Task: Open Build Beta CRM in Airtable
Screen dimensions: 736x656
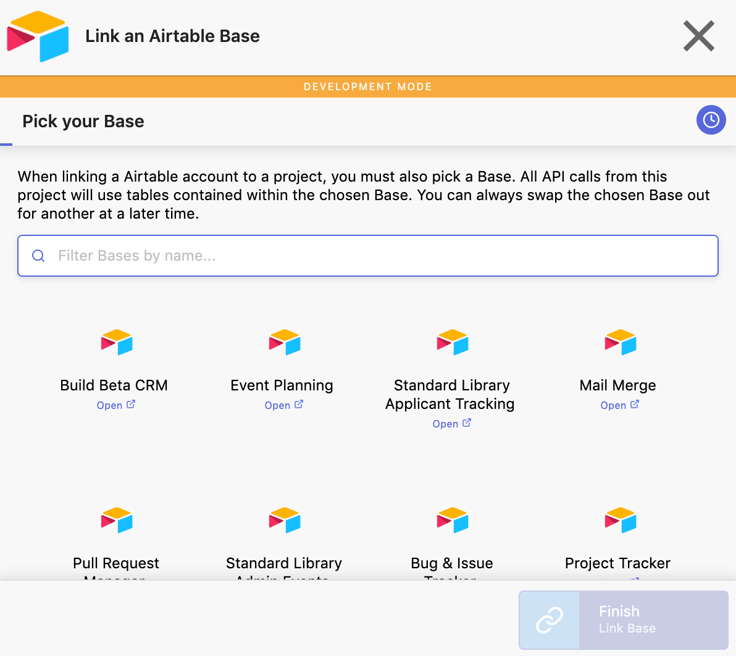Action: point(116,405)
